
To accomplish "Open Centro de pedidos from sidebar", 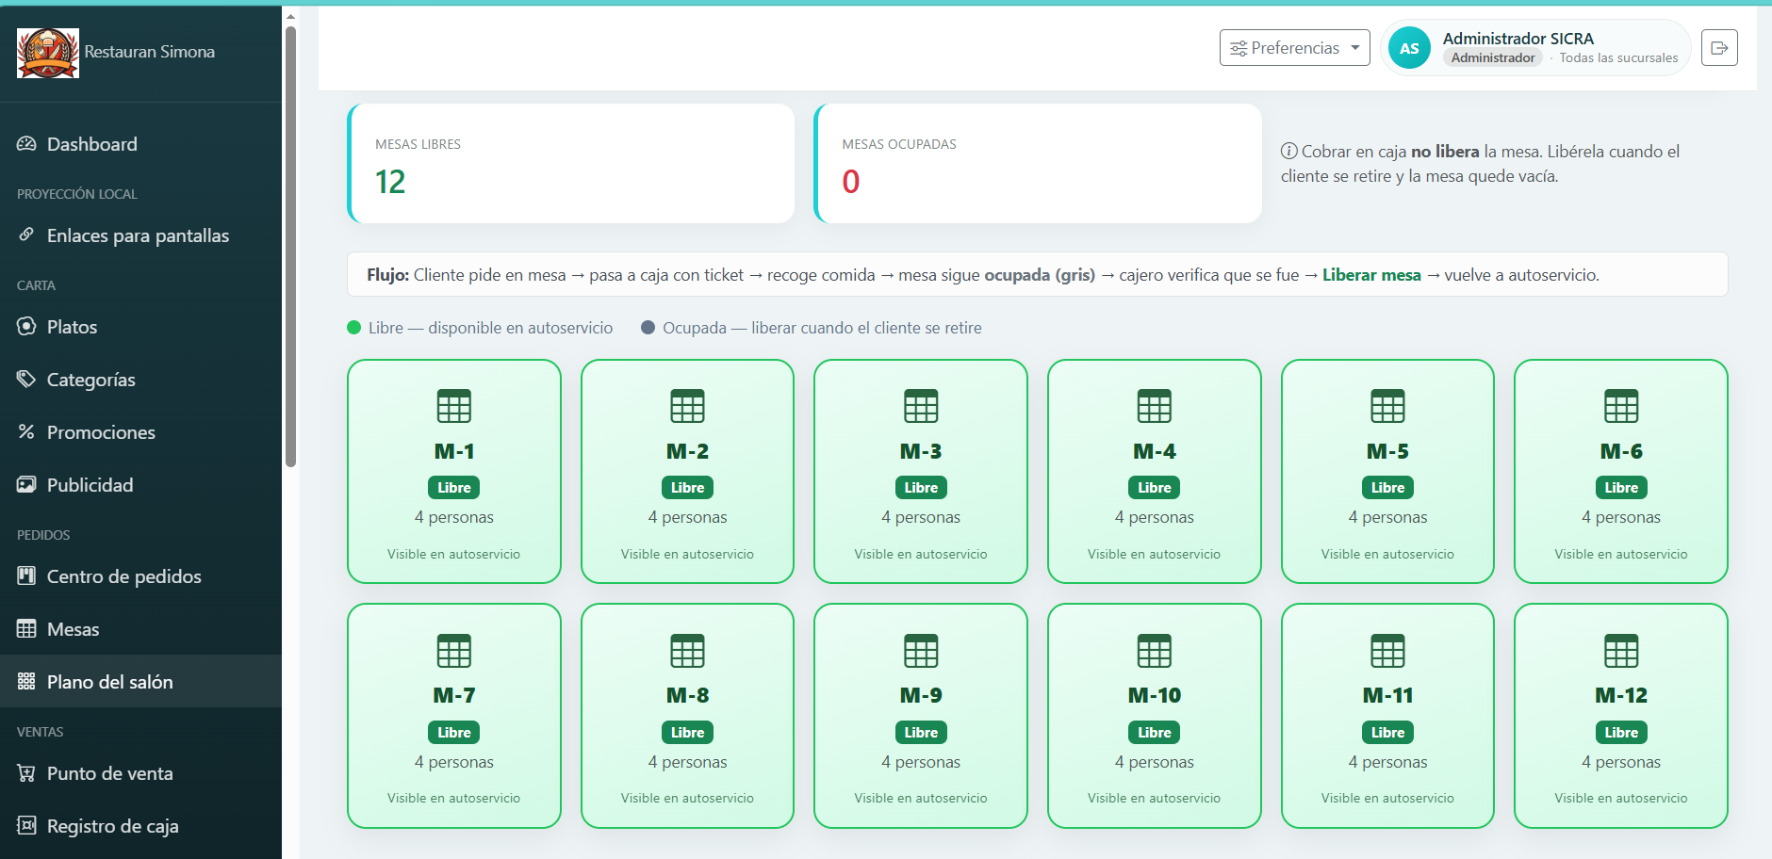I will click(140, 576).
